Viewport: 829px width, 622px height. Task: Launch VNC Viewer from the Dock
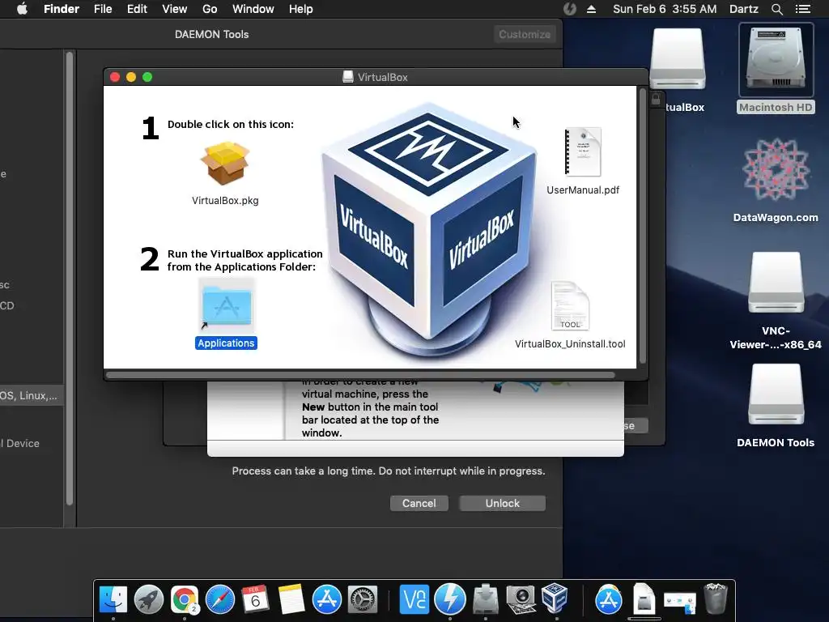[414, 600]
